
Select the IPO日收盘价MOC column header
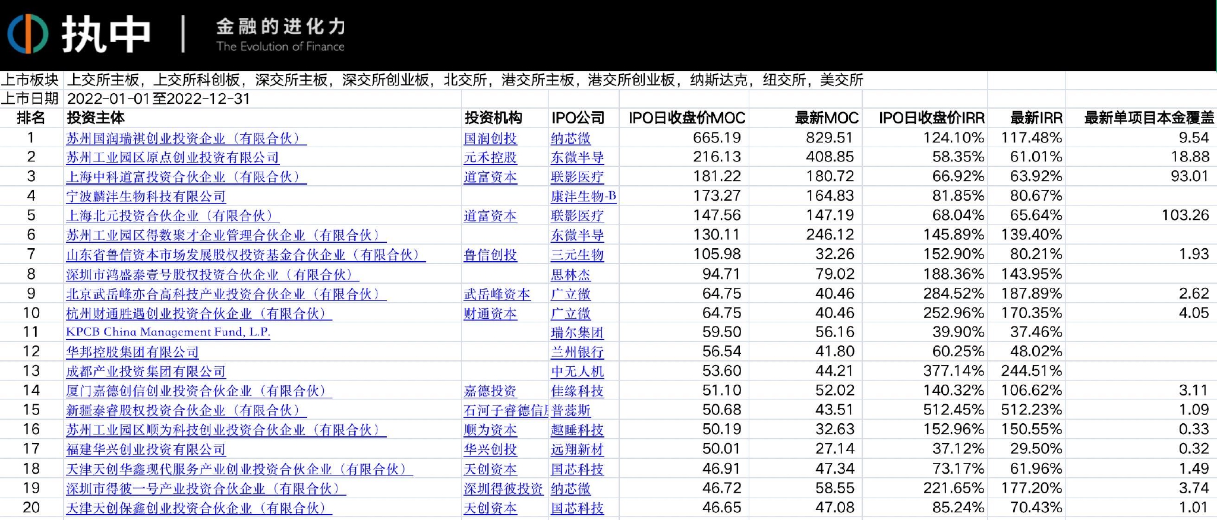pos(687,118)
